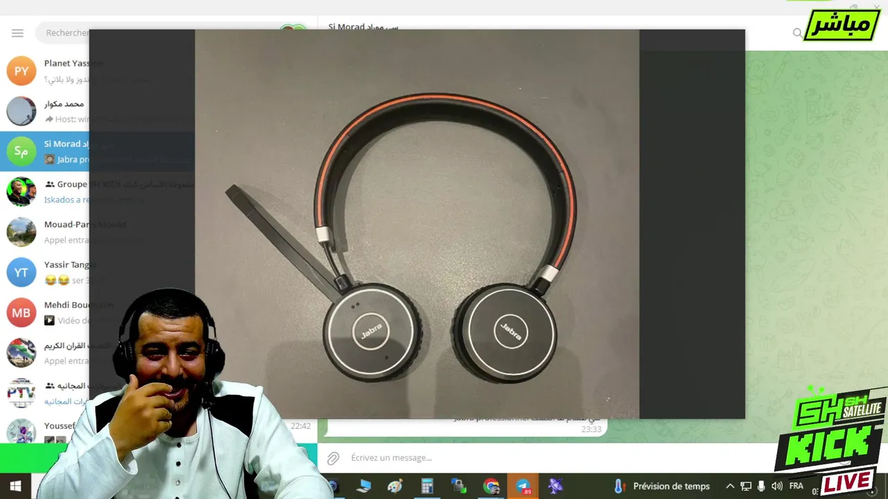Click the Mouad-Paris Mouad avatar photo
Screen dimensions: 888x499
22,231
